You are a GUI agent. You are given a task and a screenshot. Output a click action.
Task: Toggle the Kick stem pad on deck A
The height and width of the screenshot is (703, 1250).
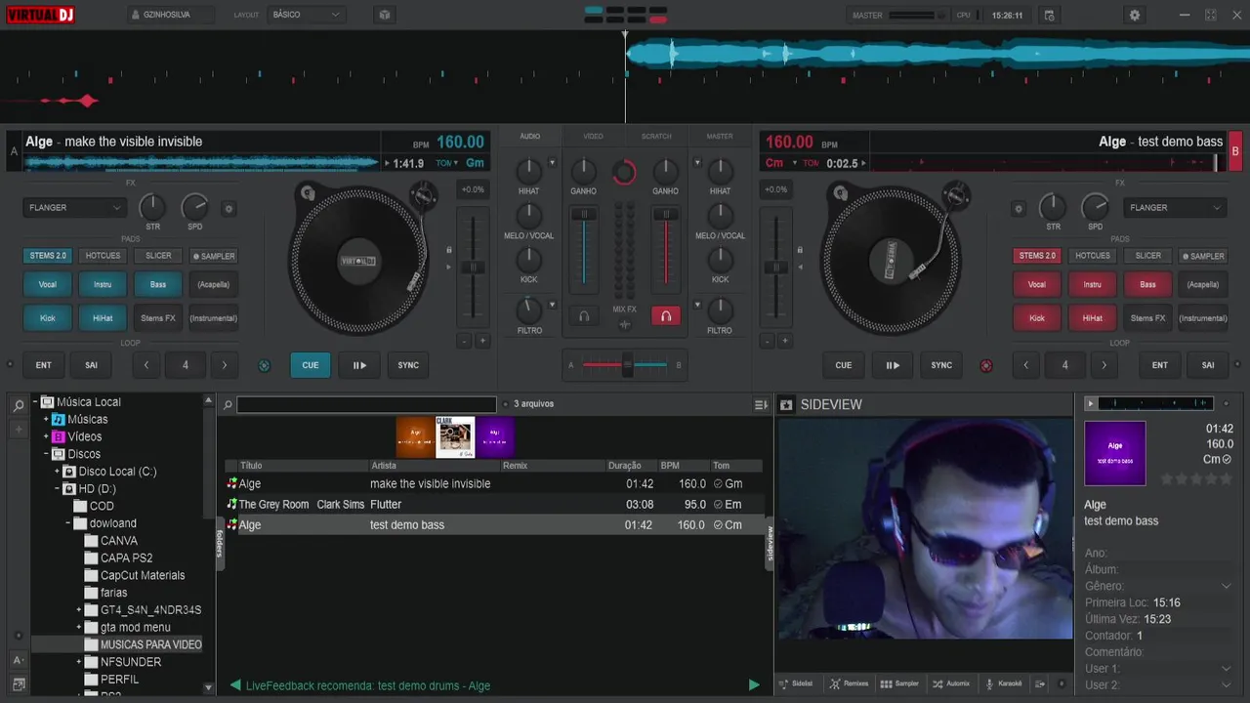coord(48,317)
